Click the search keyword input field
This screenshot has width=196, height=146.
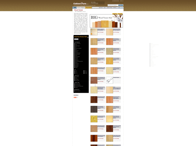tap(113, 5)
